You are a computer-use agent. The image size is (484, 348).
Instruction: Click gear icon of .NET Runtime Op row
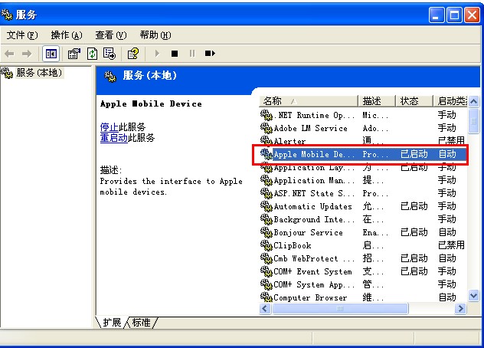pyautogui.click(x=266, y=115)
